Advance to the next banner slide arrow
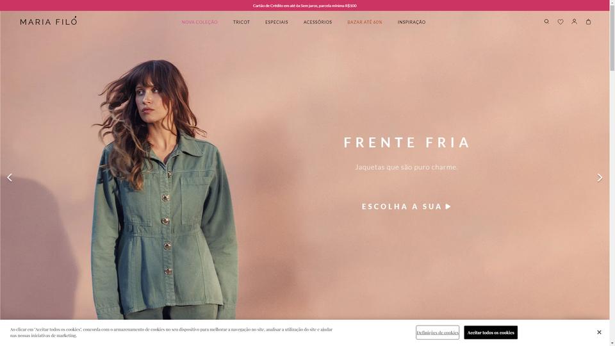This screenshot has height=346, width=615. pos(600,177)
